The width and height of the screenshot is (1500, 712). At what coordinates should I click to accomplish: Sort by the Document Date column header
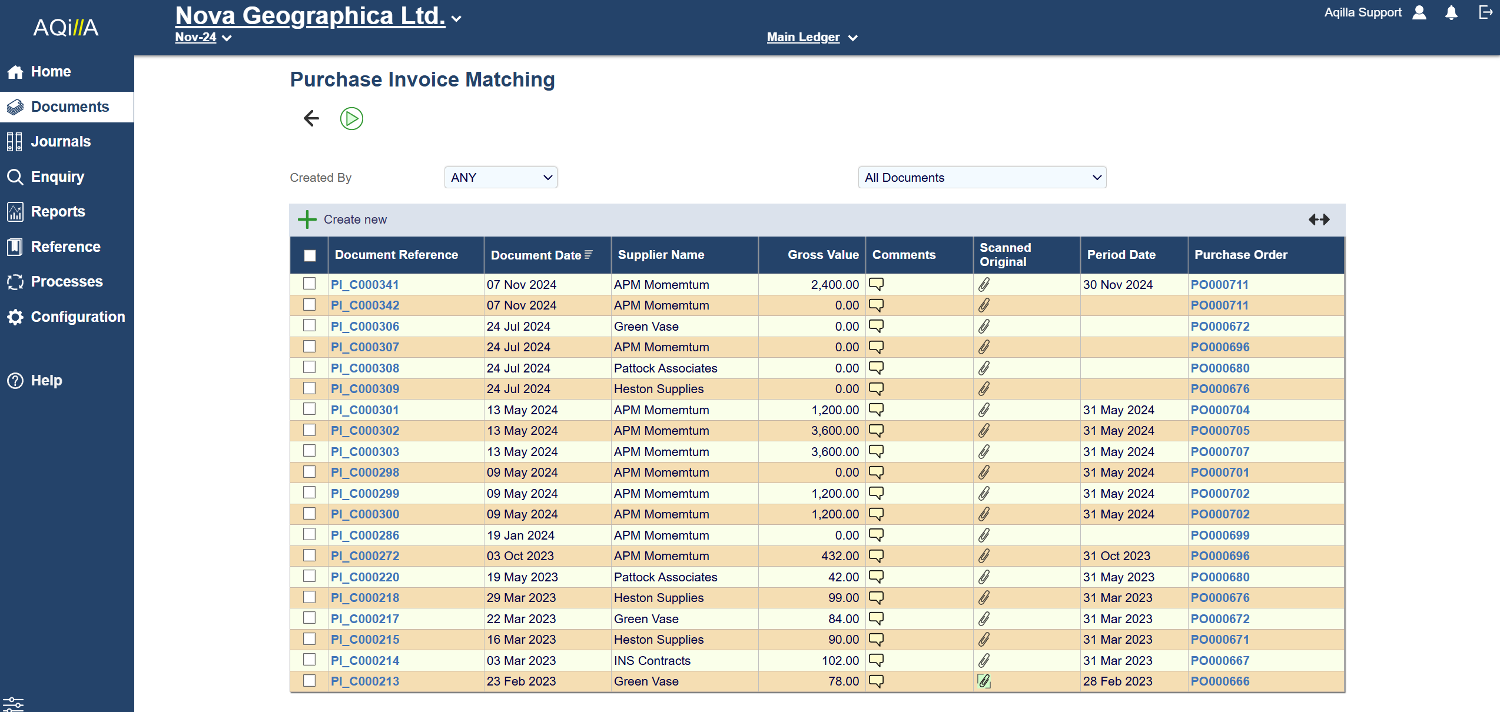coord(536,255)
